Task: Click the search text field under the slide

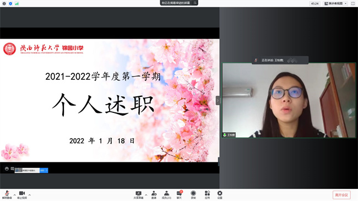Action: [27, 170]
